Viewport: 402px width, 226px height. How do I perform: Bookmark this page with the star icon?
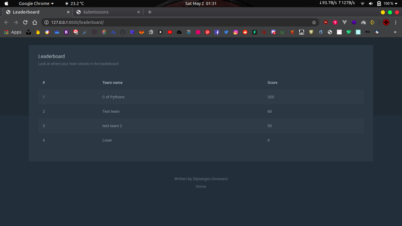tap(314, 22)
